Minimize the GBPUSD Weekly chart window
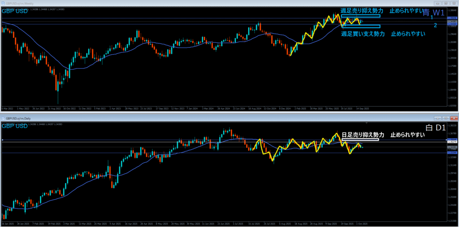459x227 pixels. click(438, 4)
